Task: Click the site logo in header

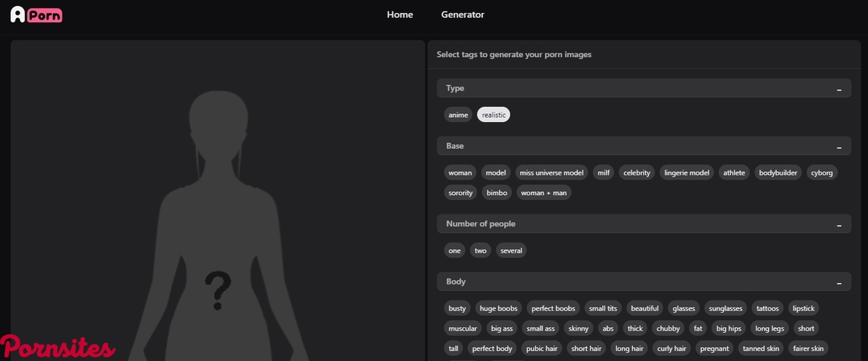Action: (36, 14)
